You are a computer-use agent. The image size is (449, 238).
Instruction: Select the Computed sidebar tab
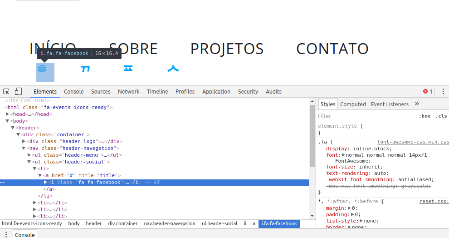353,104
